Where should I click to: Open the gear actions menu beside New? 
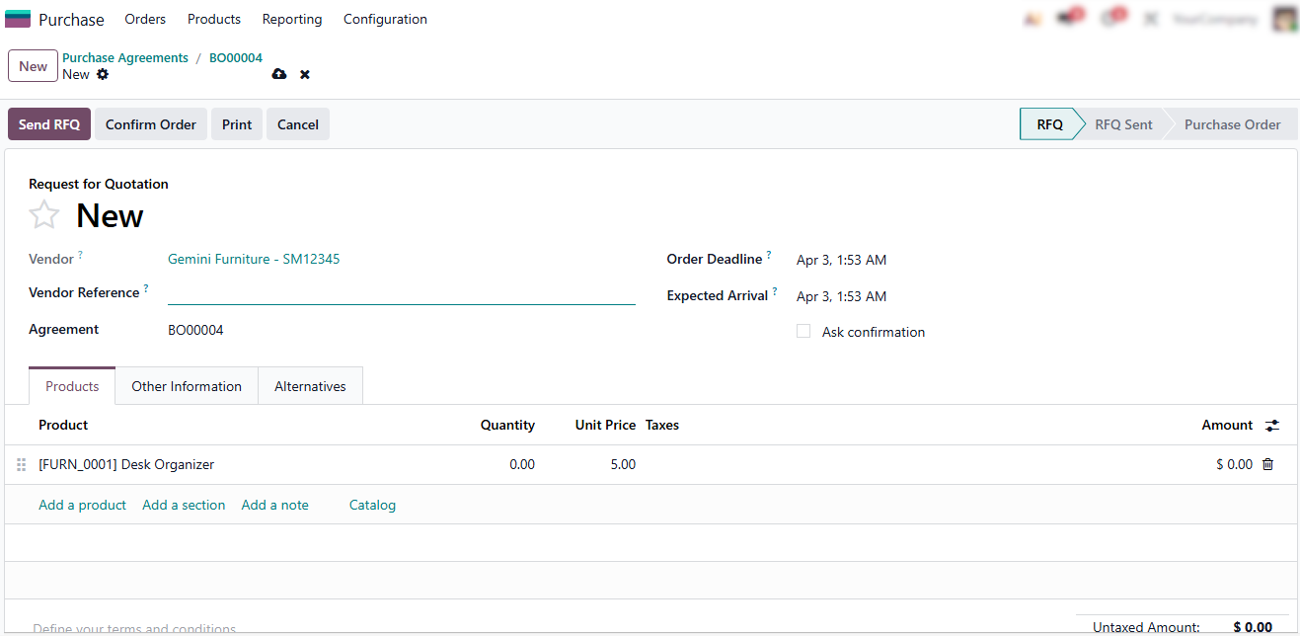(x=103, y=75)
